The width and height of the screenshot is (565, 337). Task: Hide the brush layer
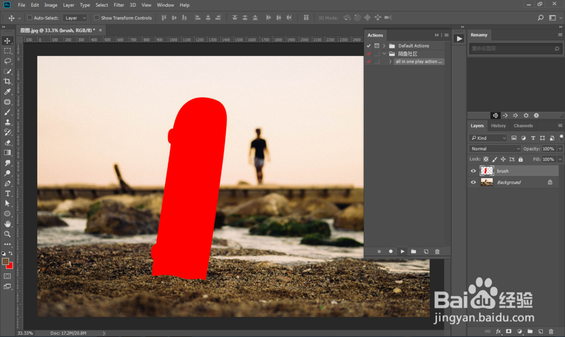pos(473,171)
